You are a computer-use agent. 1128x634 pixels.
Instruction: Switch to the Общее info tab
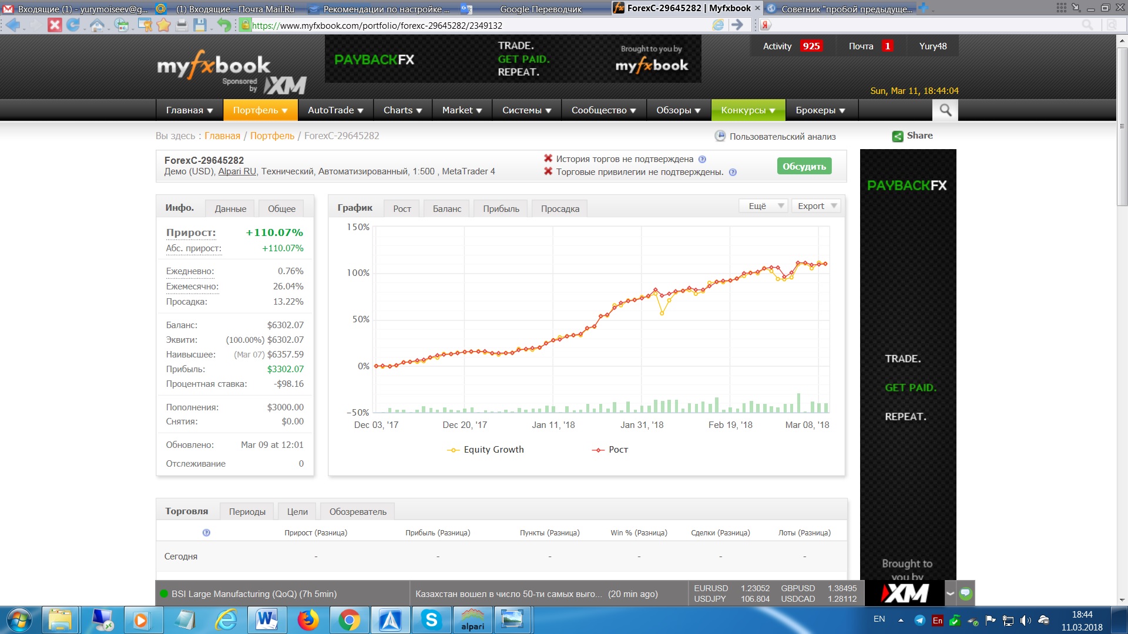click(x=281, y=209)
